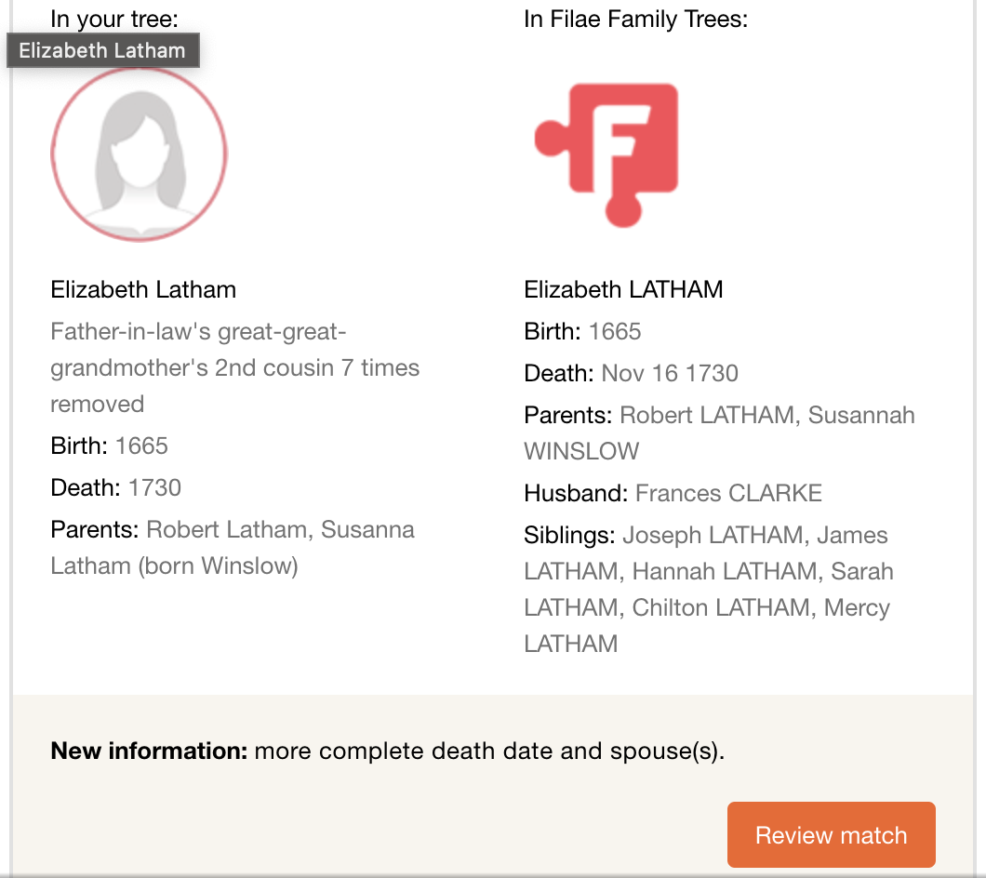
Task: Click parent Robert LATHAM in Filae record
Action: [707, 415]
